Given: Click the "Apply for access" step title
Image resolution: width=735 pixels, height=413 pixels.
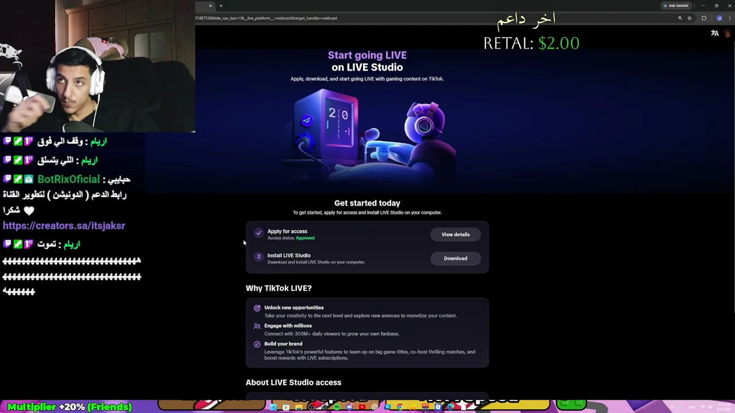Looking at the screenshot, I should (287, 231).
